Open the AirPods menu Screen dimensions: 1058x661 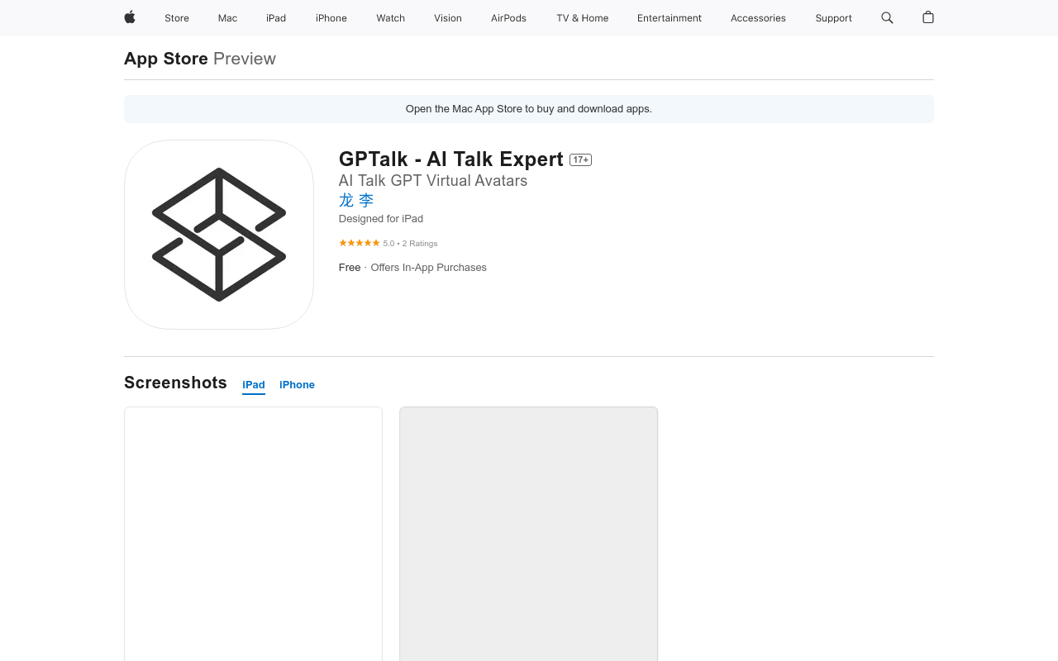(508, 18)
